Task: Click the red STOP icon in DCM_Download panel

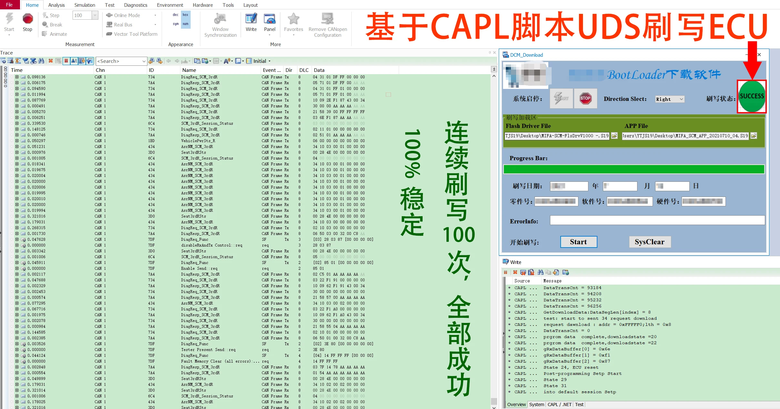Action: tap(585, 98)
